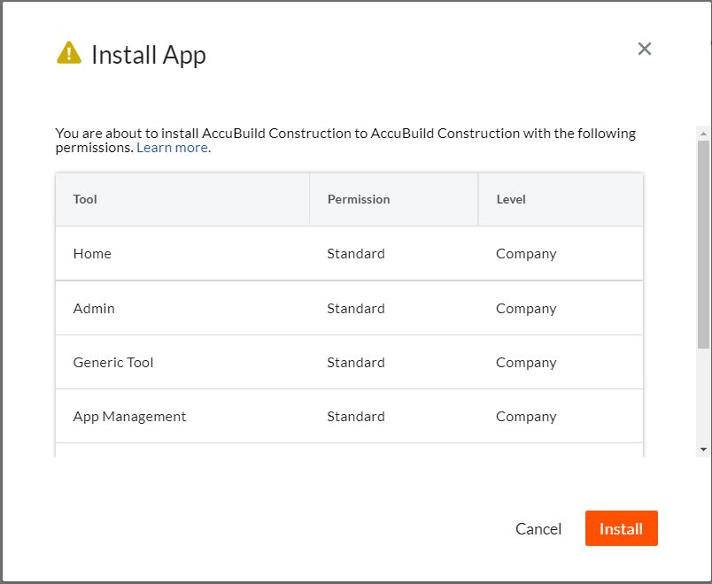712x584 pixels.
Task: Click the permissions list scrollbar thumb
Action: point(703,244)
